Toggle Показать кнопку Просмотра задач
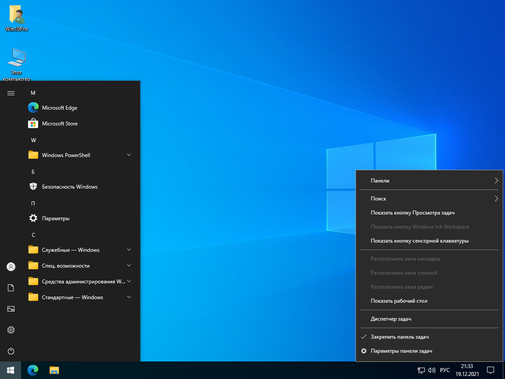Viewport: 505px width, 379px height. point(412,213)
